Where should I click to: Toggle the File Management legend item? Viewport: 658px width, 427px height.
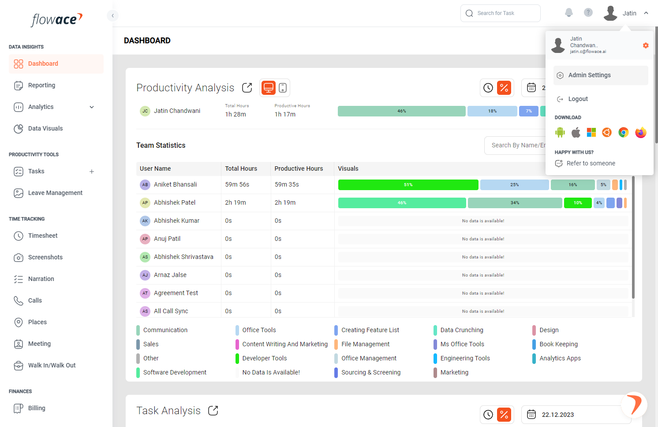362,344
